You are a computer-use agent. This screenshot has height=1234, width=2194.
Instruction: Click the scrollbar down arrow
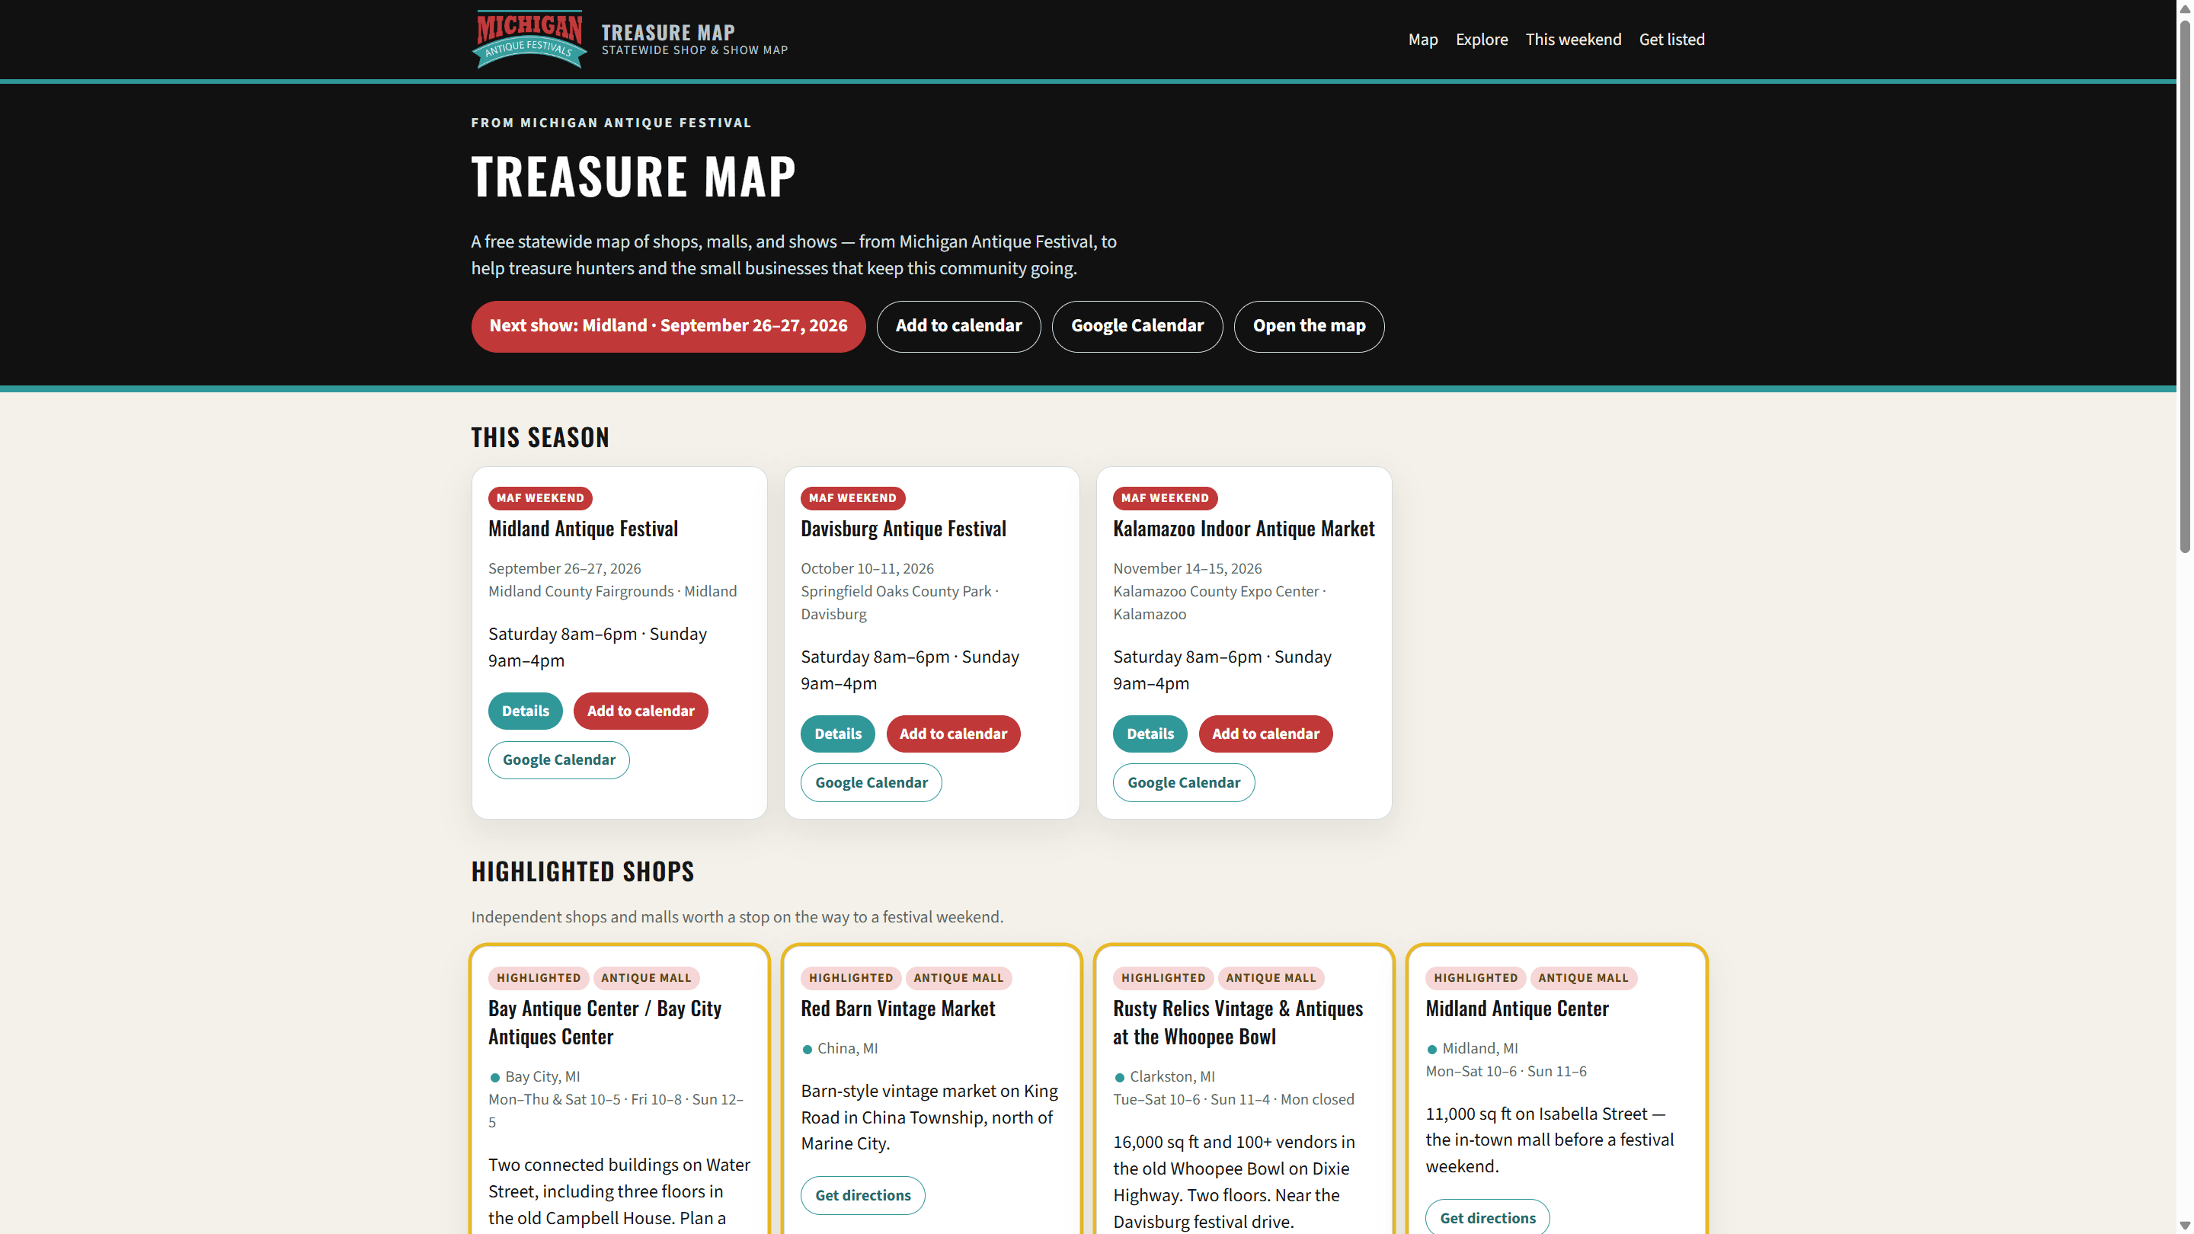2185,1226
